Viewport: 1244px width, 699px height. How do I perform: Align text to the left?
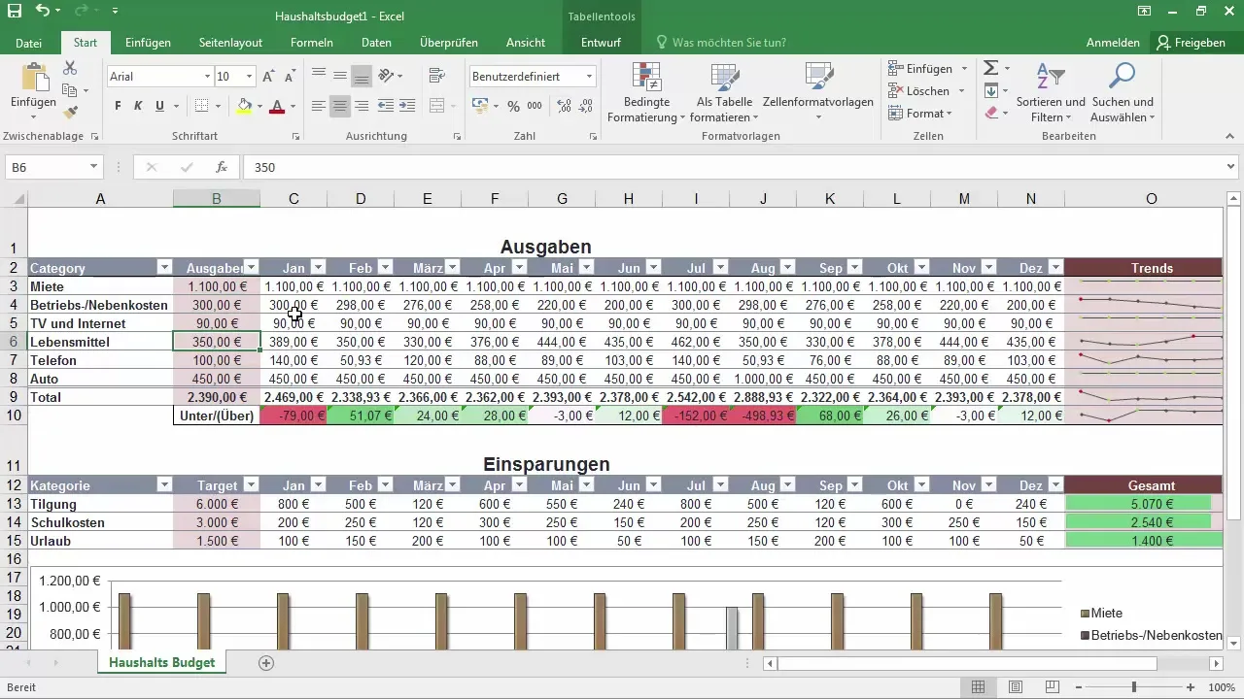319,106
